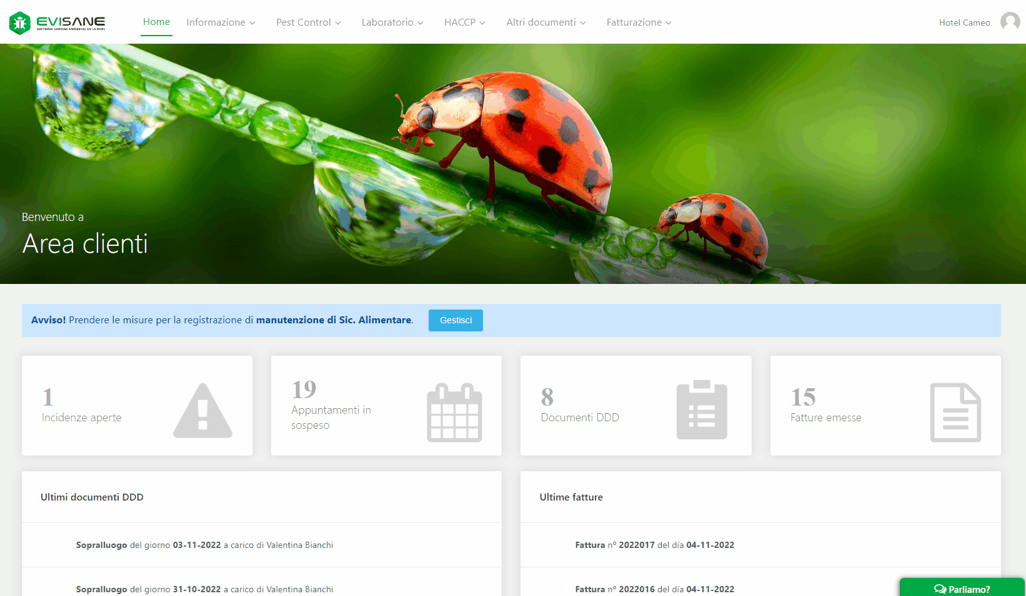
Task: Click the Evisane logo icon
Action: point(20,23)
